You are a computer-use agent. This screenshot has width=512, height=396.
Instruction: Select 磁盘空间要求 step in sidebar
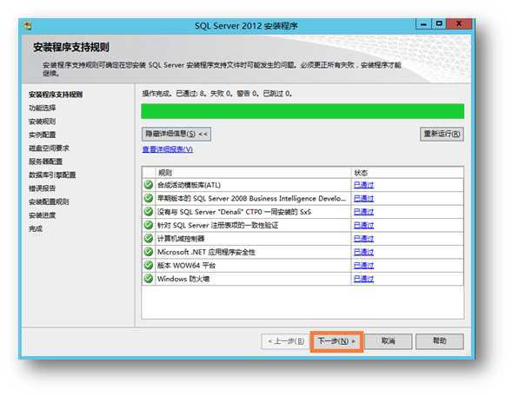pos(49,148)
